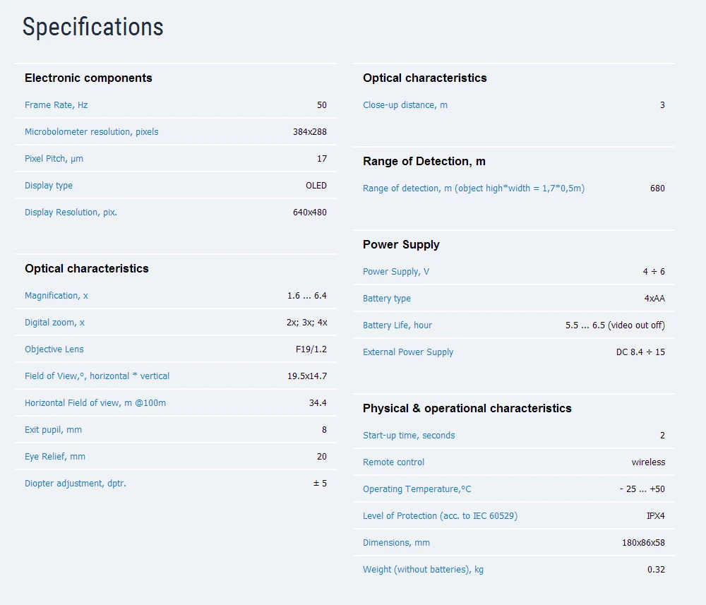
Task: Click the right Optical characteristics heading
Action: point(424,78)
